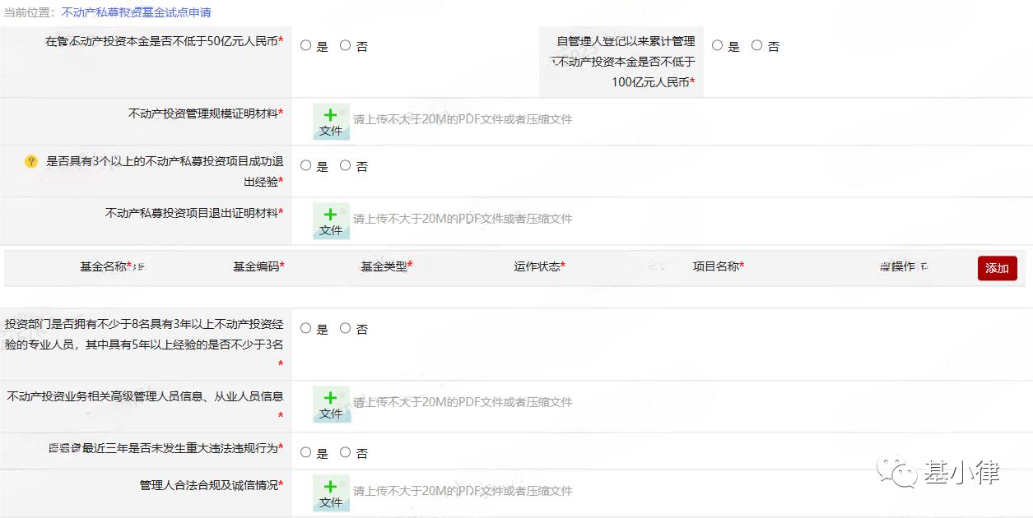Viewport: 1033px width, 518px height.
Task: Select 否 for 具有3个以上项目成功退出经验
Action: 345,165
